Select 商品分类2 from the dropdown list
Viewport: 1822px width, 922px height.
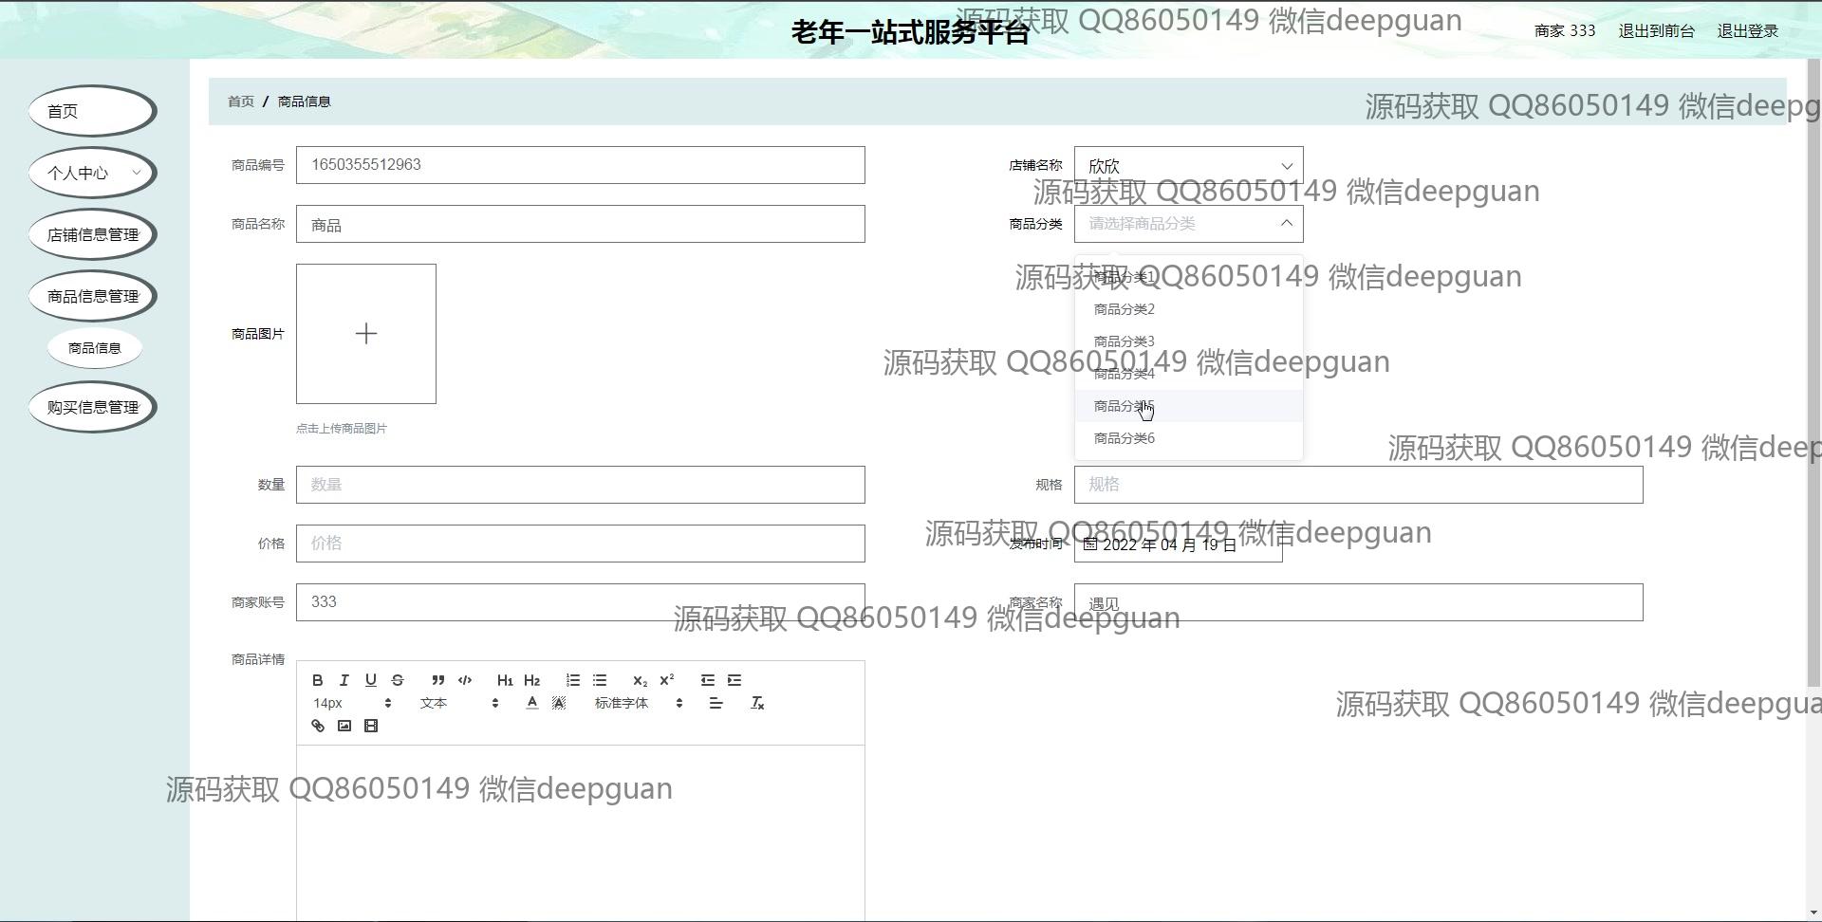[x=1189, y=309]
